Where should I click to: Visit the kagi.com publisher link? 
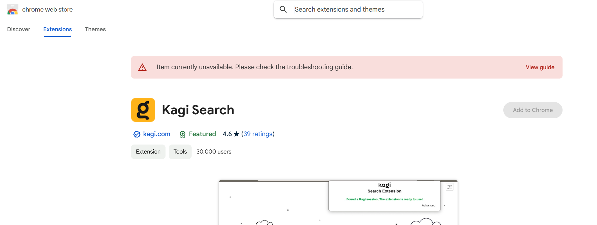(156, 134)
